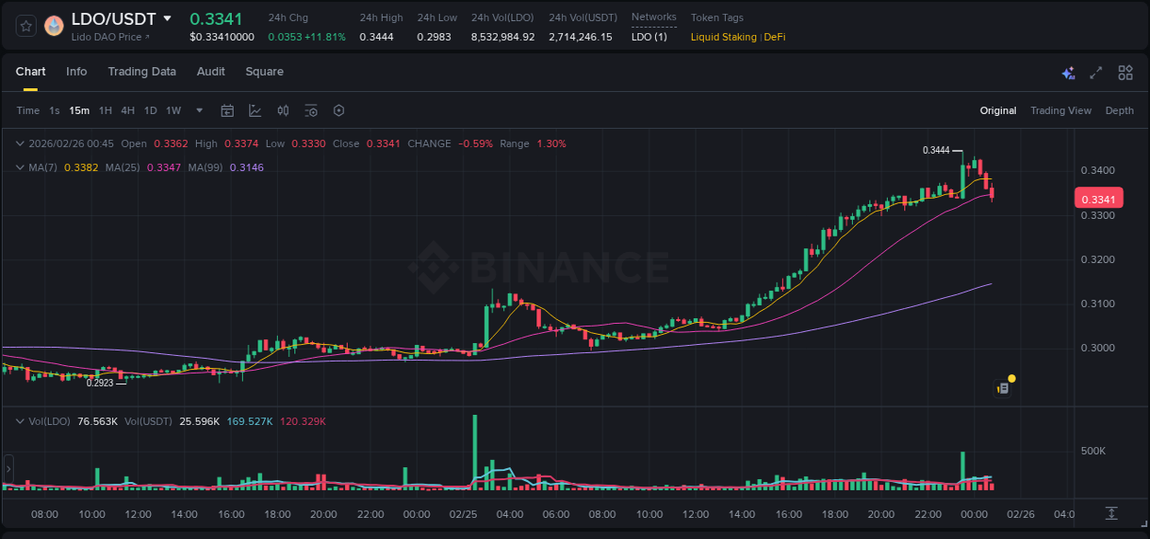The image size is (1150, 539).
Task: Expand the chart with the fullscreen arrows
Action: [1096, 72]
